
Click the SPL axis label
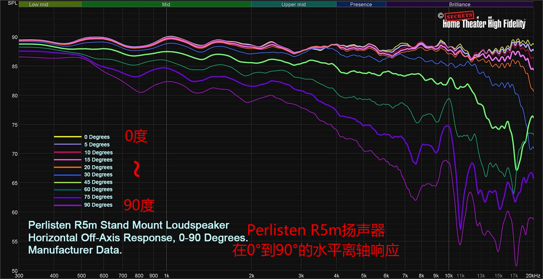tap(8, 5)
